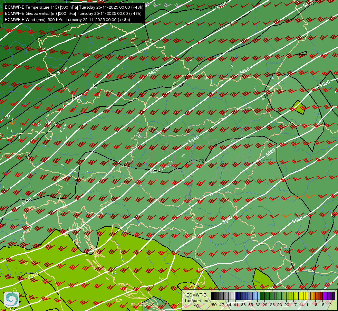338x311 pixels.
Task: Click the 5100 contour label at top
Action: coord(222,6)
